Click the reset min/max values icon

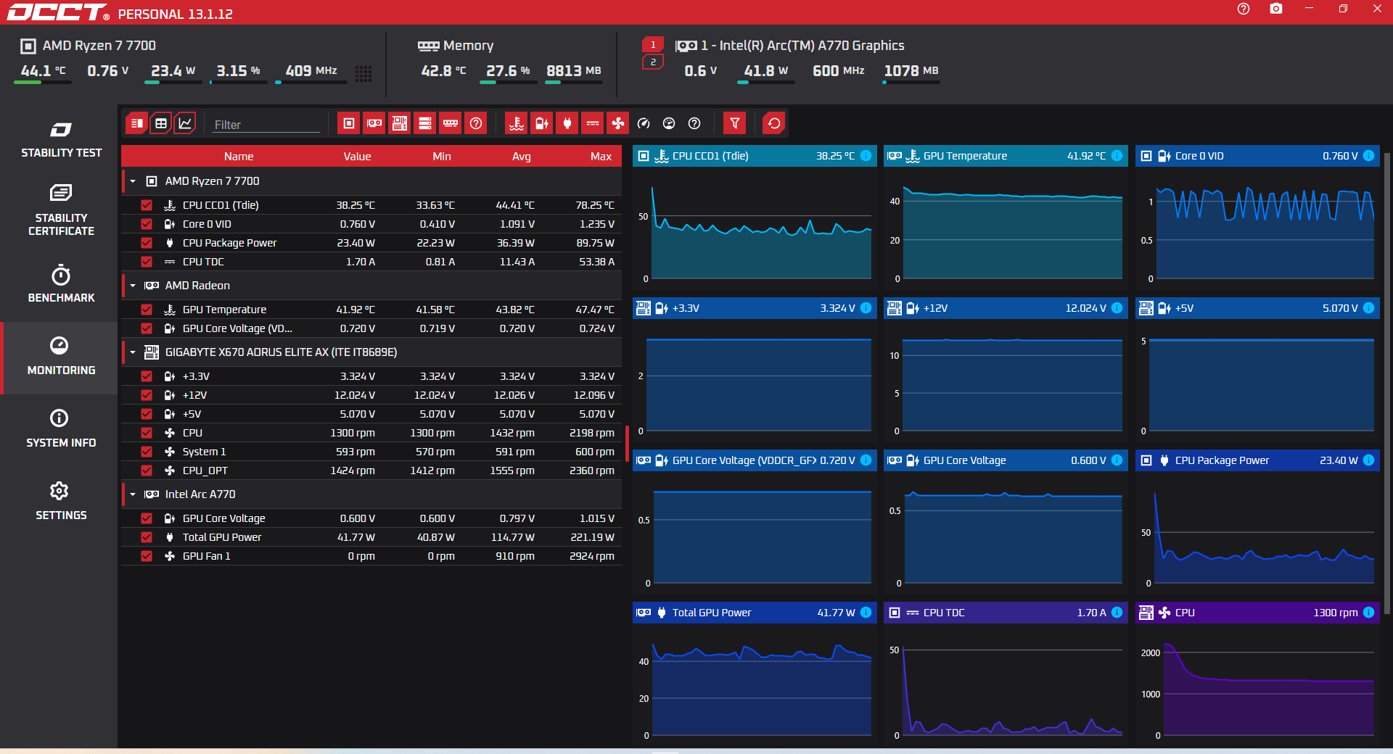click(x=774, y=123)
